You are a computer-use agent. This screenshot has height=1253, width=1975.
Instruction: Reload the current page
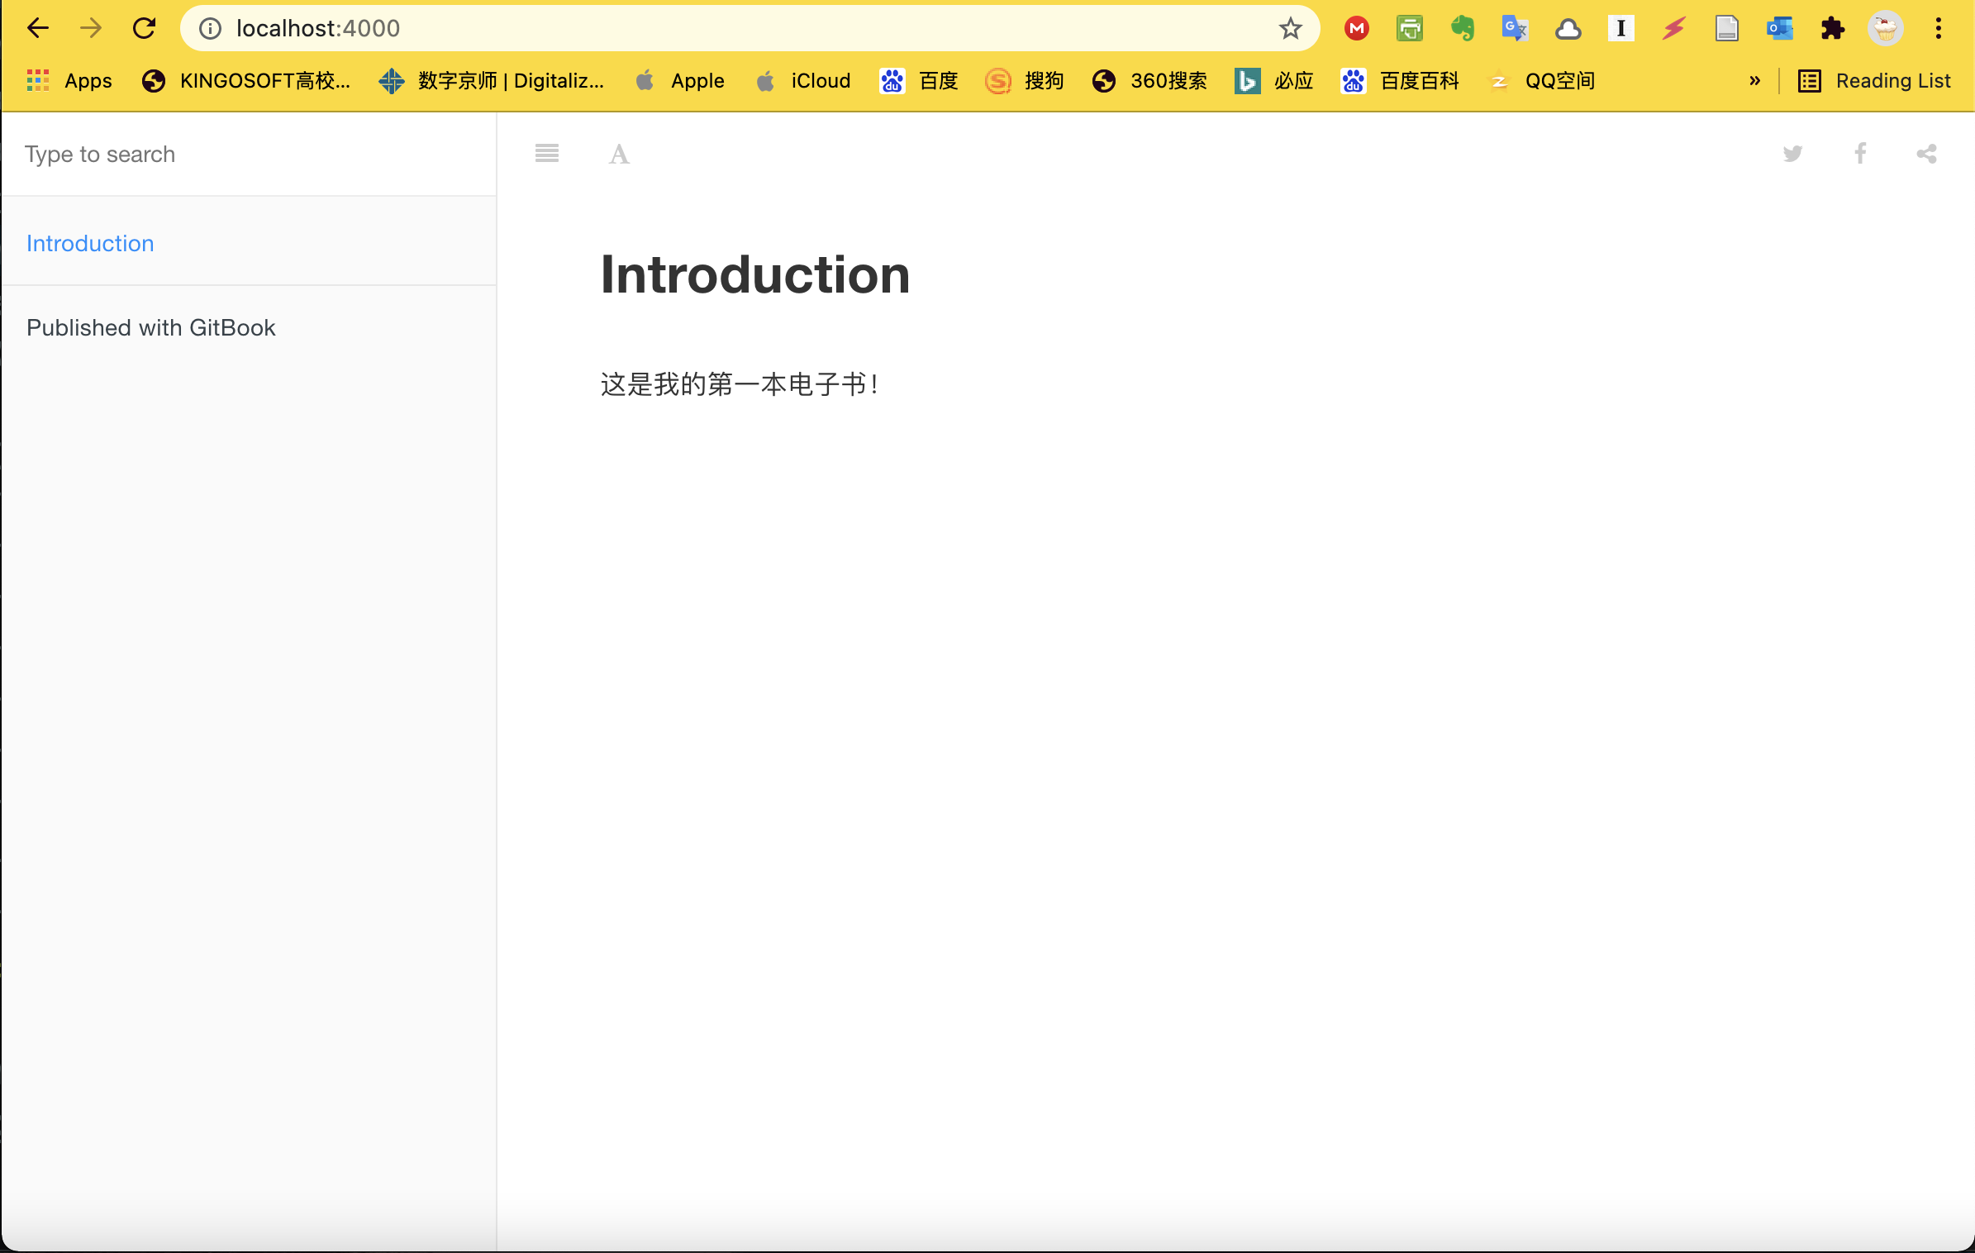[x=145, y=27]
